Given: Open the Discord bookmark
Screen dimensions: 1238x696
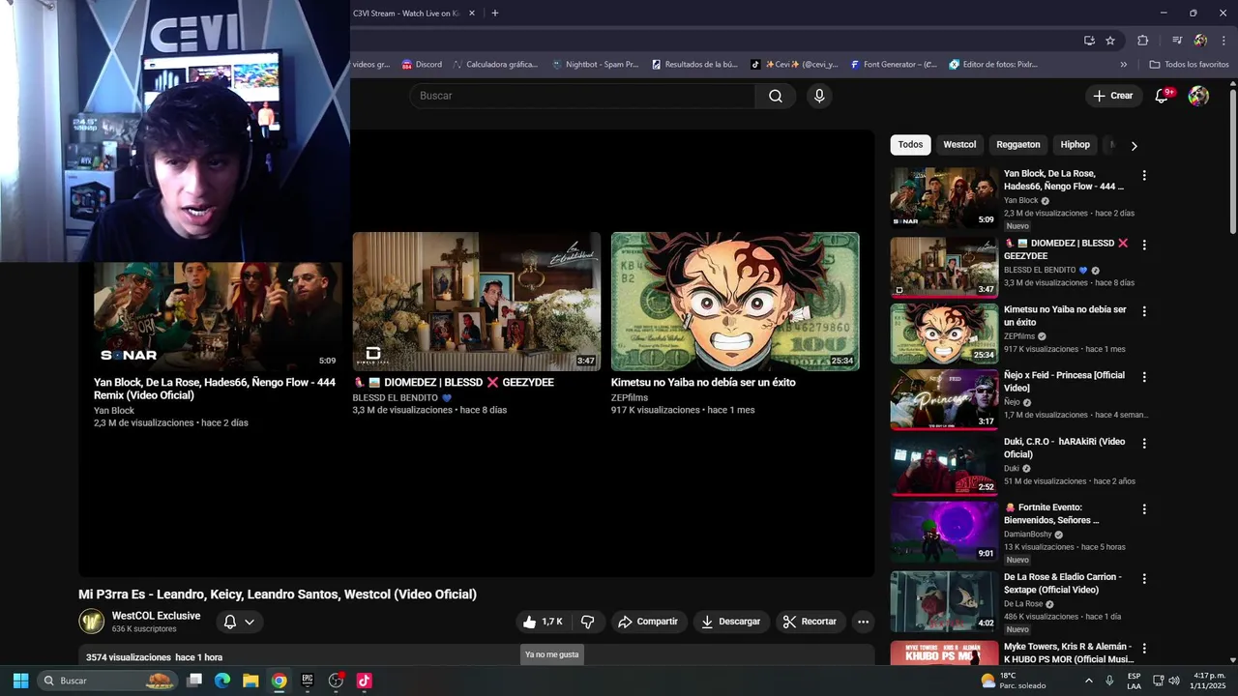Looking at the screenshot, I should 422,65.
